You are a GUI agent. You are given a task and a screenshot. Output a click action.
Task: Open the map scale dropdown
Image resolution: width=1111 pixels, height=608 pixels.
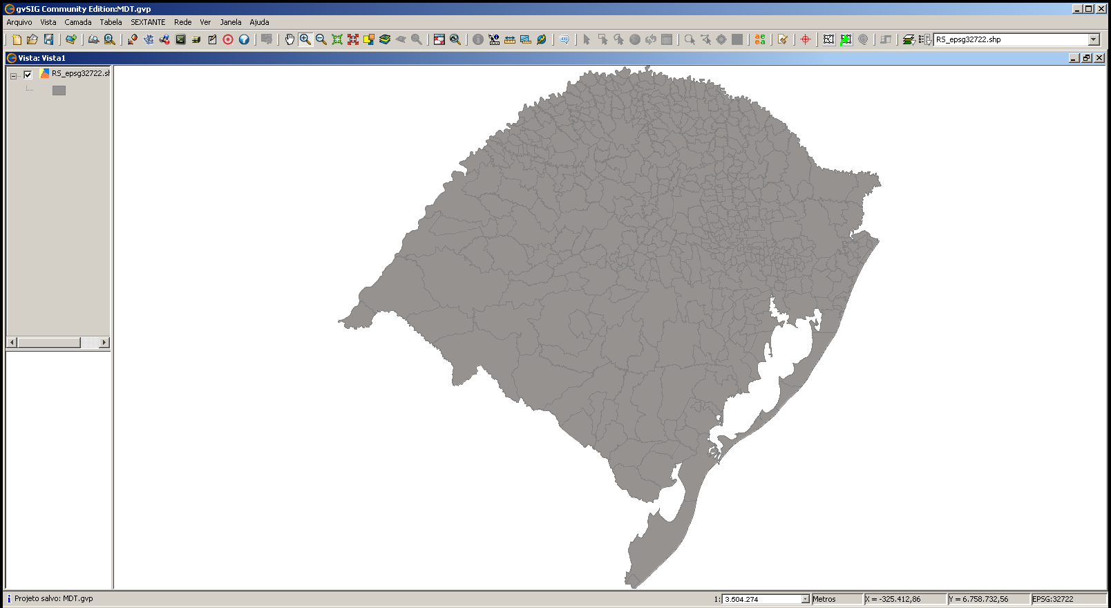805,599
